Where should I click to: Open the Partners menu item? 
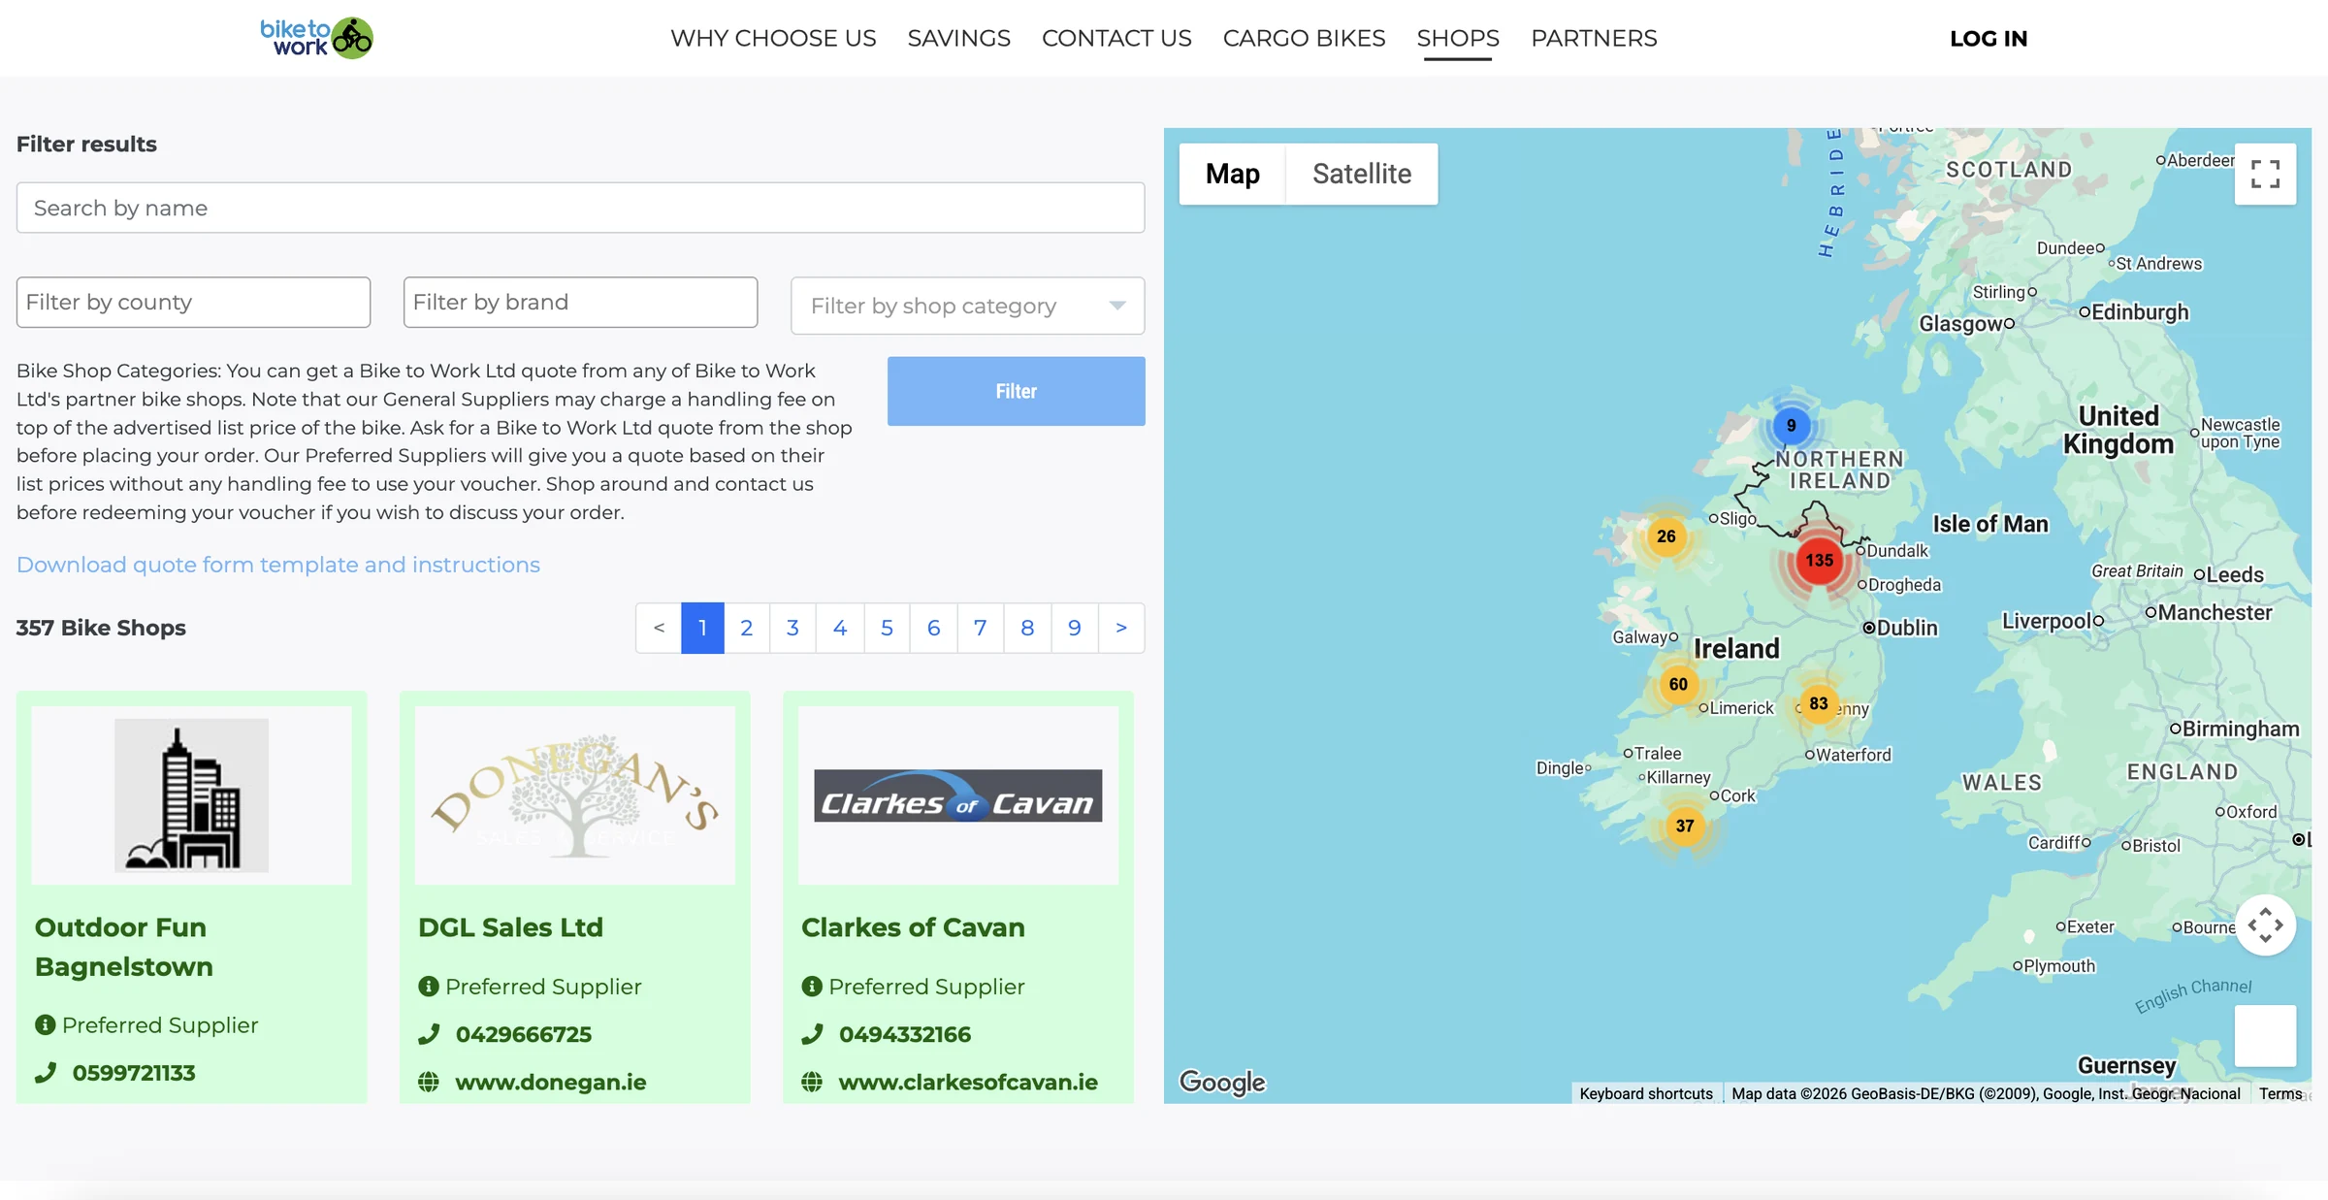click(1594, 38)
